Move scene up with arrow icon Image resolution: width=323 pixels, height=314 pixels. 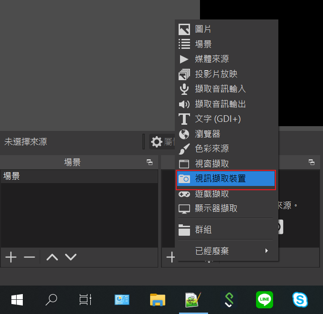coord(52,257)
